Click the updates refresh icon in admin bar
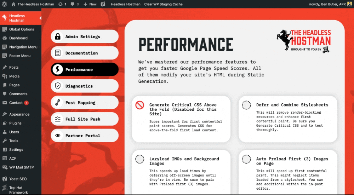This screenshot has height=195, width=354. click(61, 4)
